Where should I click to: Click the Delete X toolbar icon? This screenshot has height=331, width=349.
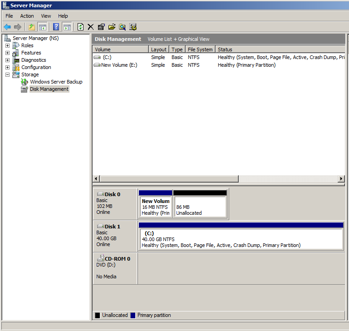91,27
